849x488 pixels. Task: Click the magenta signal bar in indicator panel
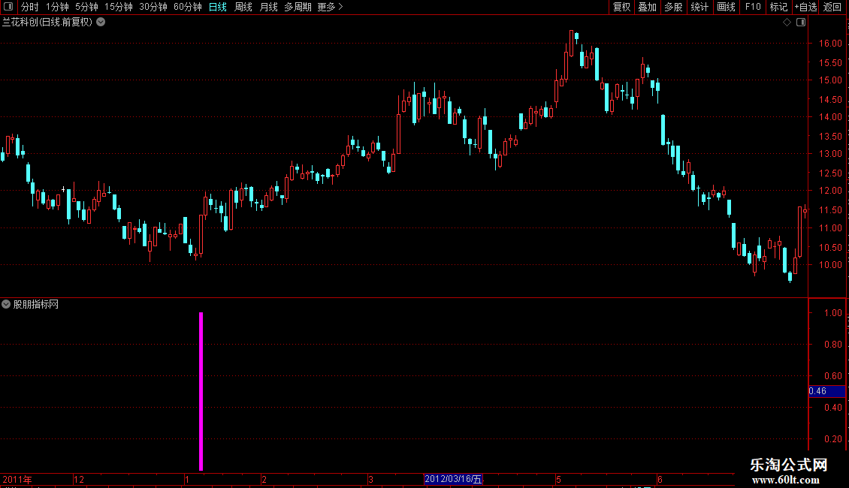pos(201,391)
